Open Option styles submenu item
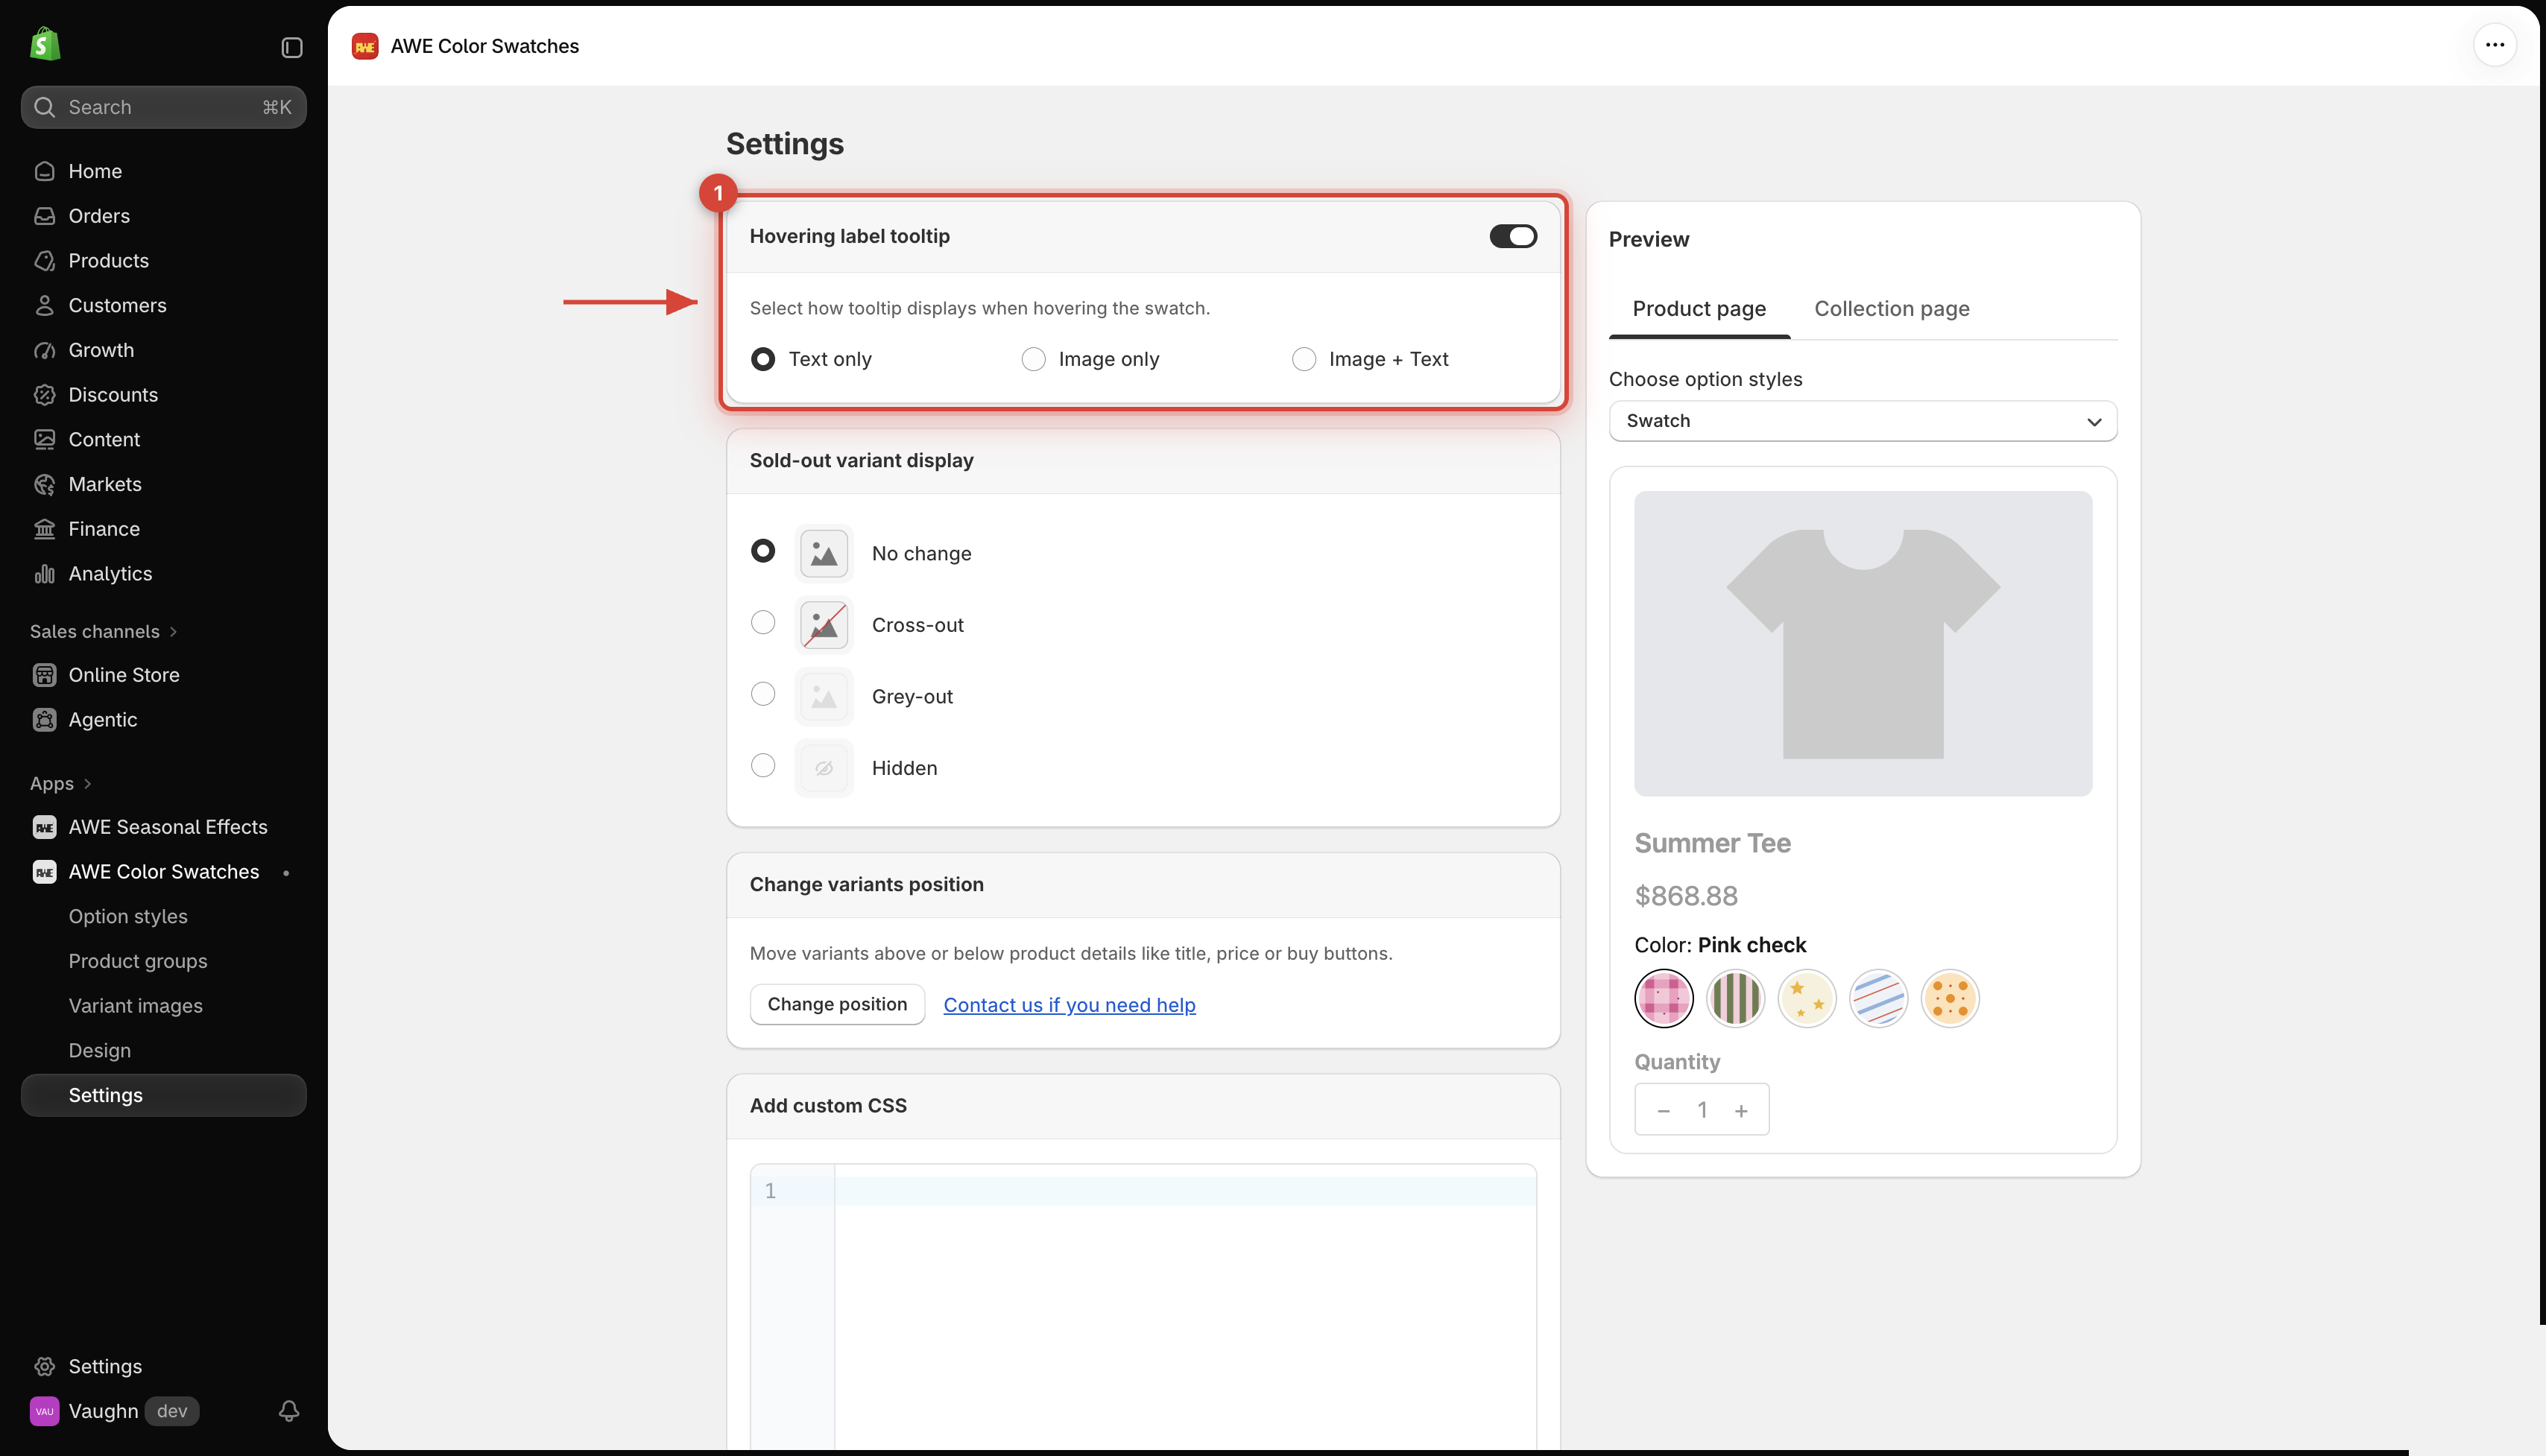Viewport: 2546px width, 1456px height. [x=128, y=917]
